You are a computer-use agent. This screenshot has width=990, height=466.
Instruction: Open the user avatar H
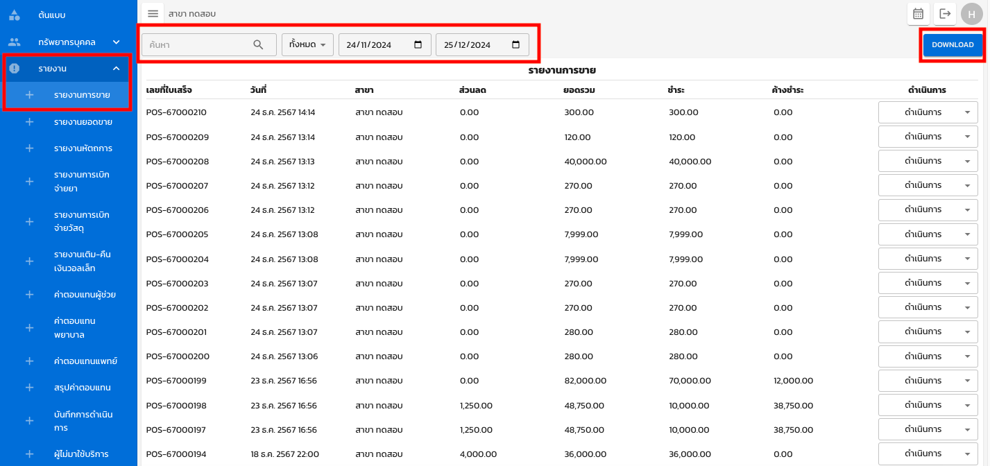tap(972, 14)
